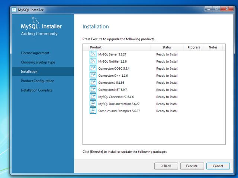Go back with the Back button
This screenshot has width=238, height=178.
[x=166, y=166]
